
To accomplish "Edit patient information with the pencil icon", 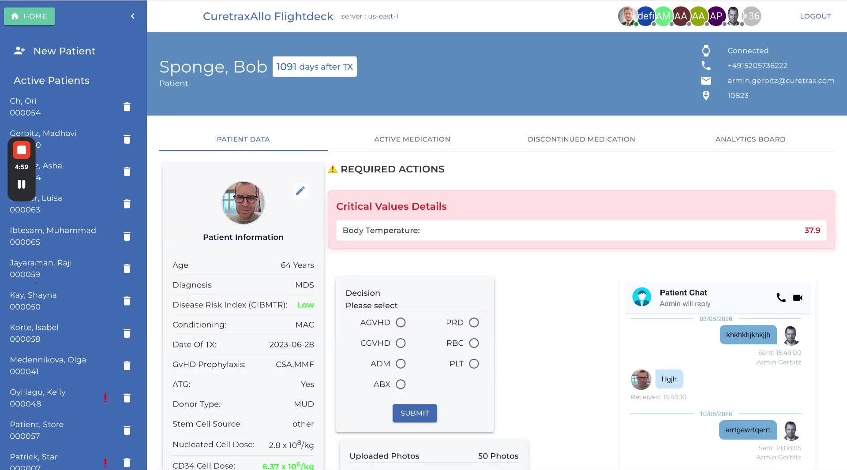I will click(x=300, y=190).
